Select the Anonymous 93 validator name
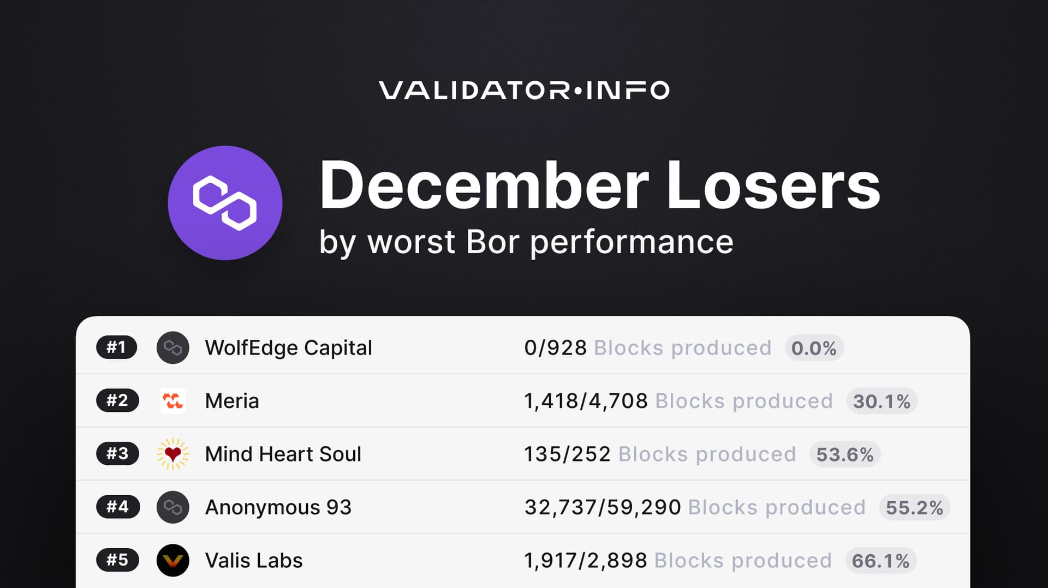This screenshot has width=1048, height=588. click(278, 507)
